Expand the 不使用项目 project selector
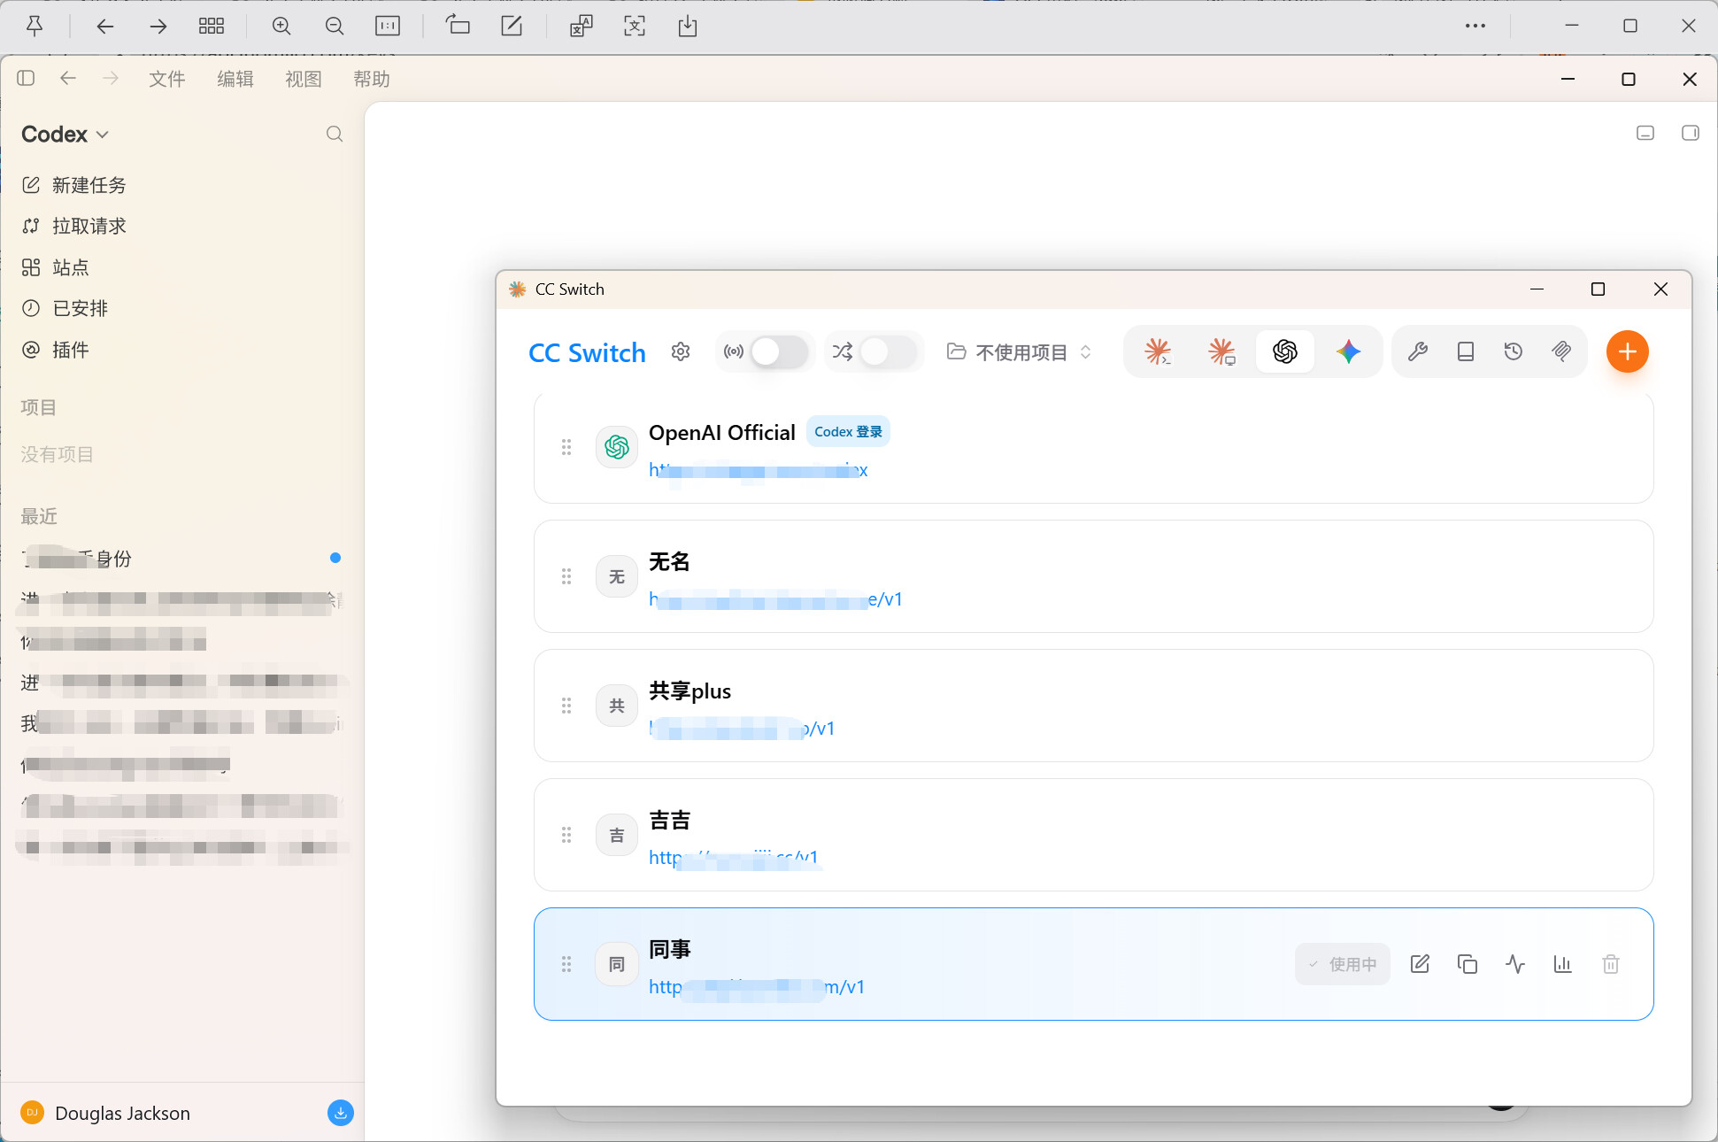 point(1020,352)
